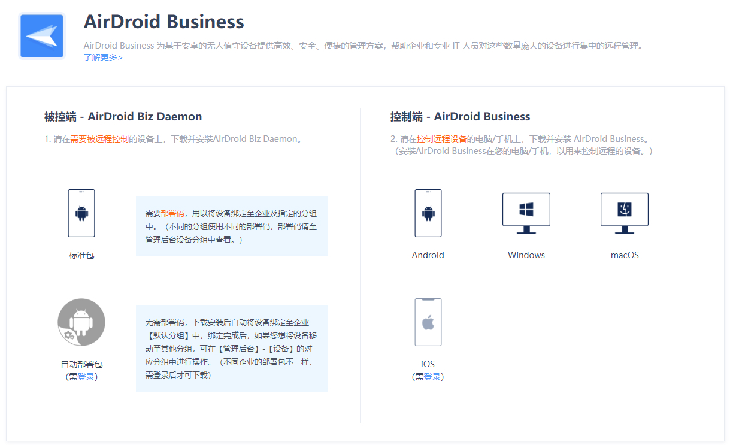Download the Android control client phone icon
Viewport: 730px width, 445px height.
428,213
